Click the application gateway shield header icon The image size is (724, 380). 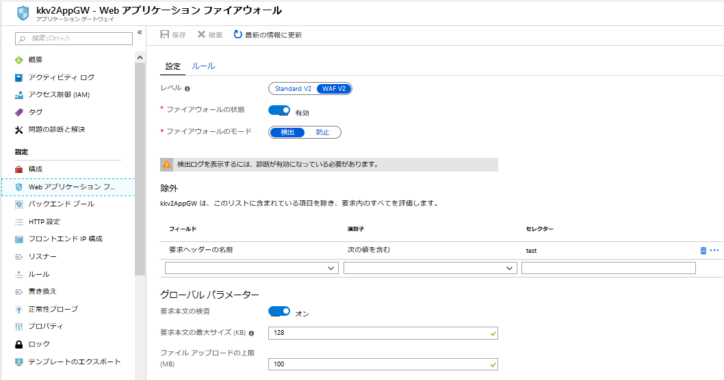pyautogui.click(x=23, y=13)
